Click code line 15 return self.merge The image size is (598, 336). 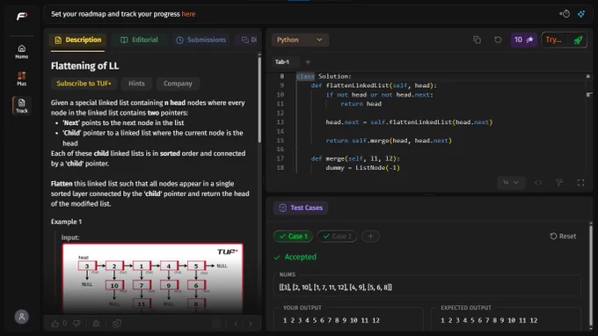pos(389,141)
